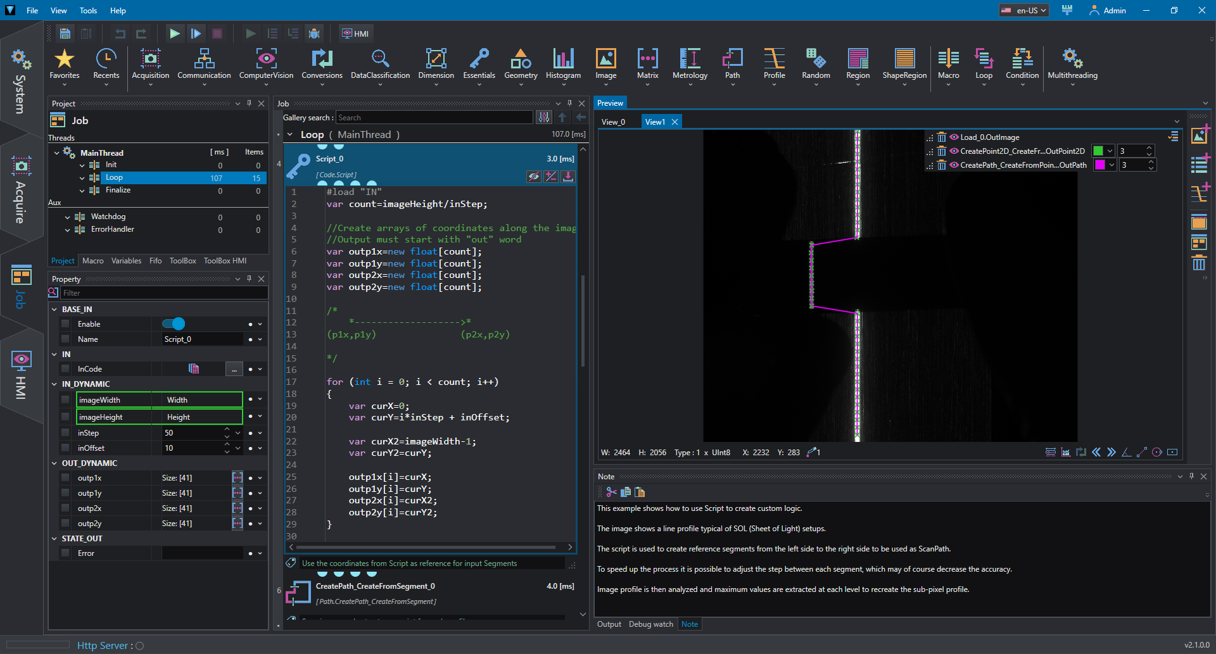
Task: Click the Gallery search field
Action: coord(434,118)
